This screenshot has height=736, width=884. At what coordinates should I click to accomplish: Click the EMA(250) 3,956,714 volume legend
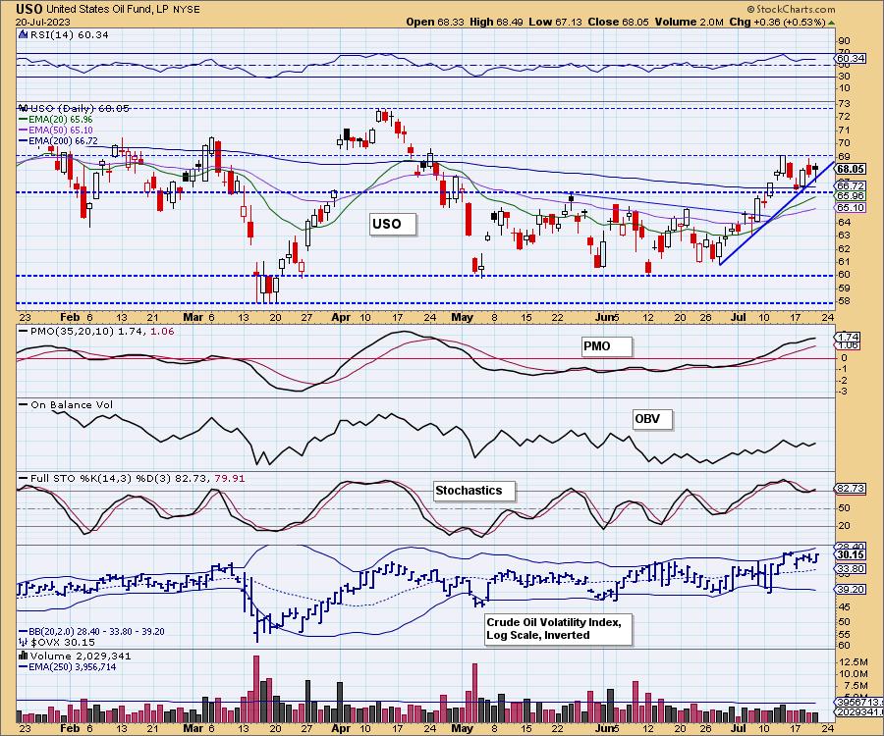[x=67, y=666]
